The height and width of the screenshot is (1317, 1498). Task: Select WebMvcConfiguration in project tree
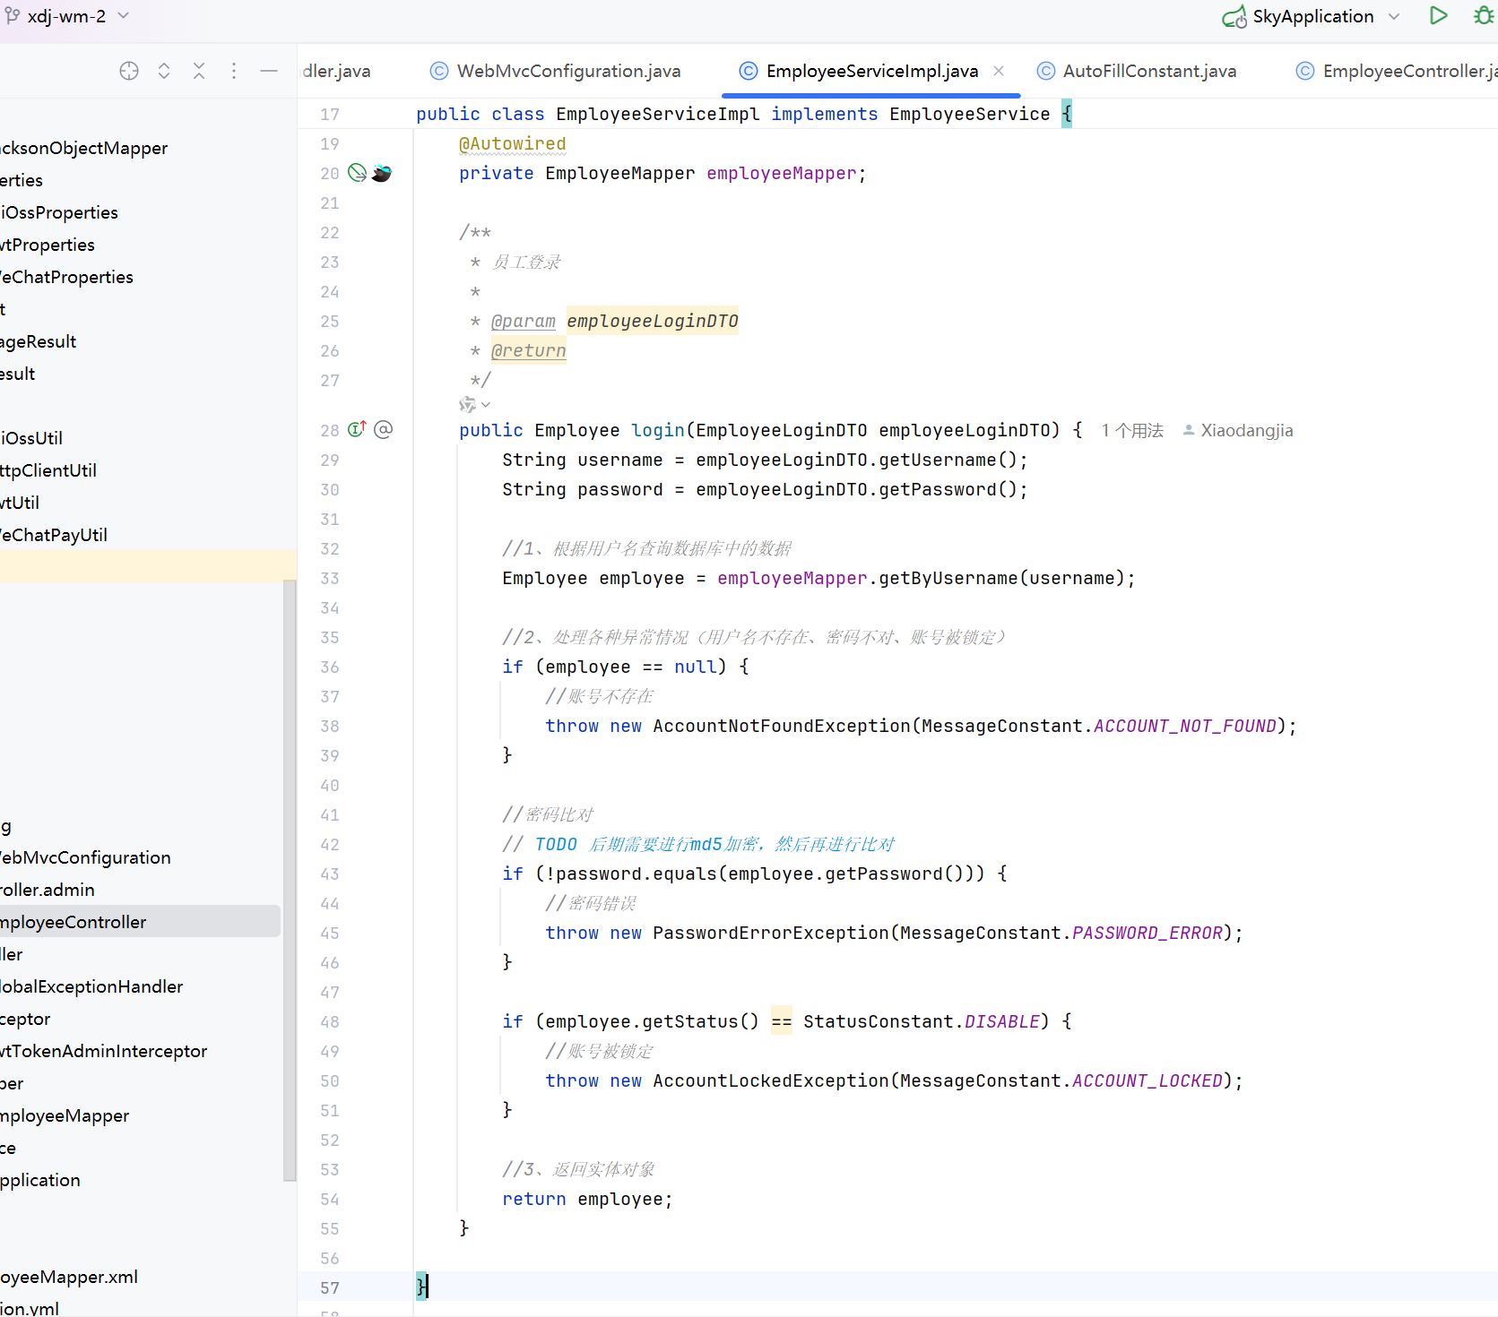pyautogui.click(x=85, y=857)
